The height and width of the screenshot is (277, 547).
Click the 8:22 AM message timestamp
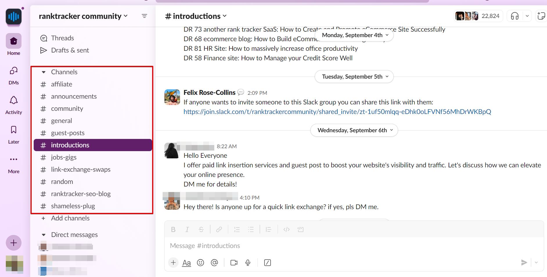[227, 146]
